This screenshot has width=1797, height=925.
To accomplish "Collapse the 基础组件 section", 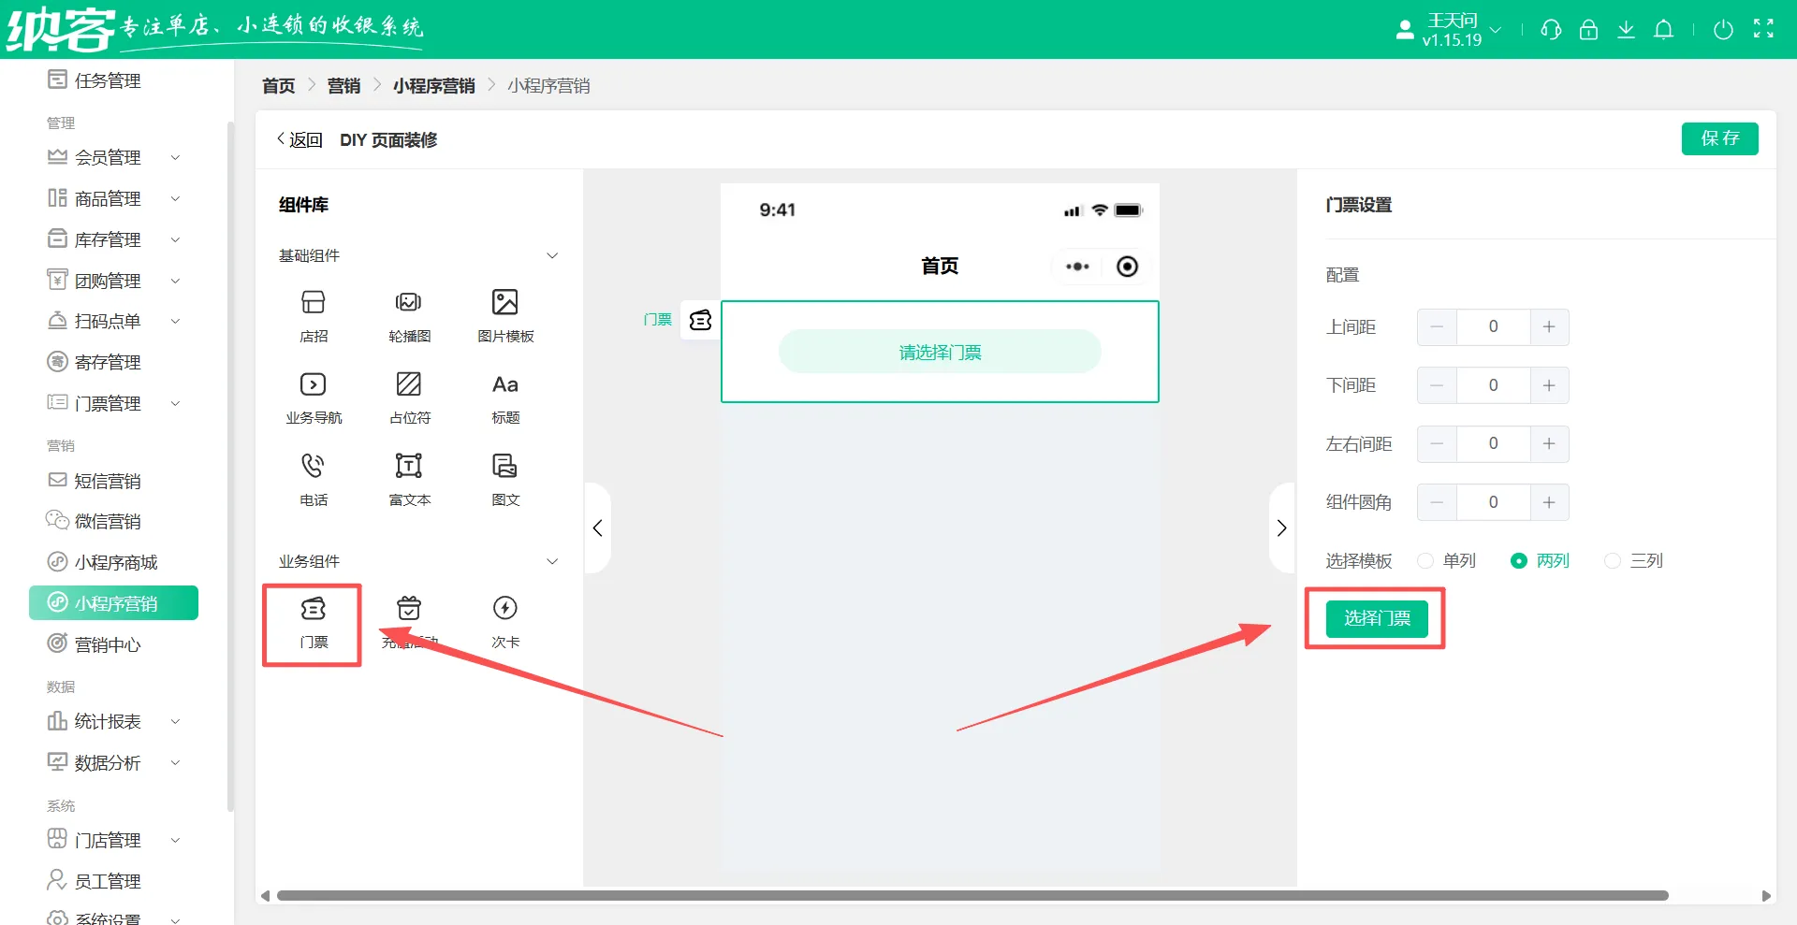I will click(x=552, y=256).
